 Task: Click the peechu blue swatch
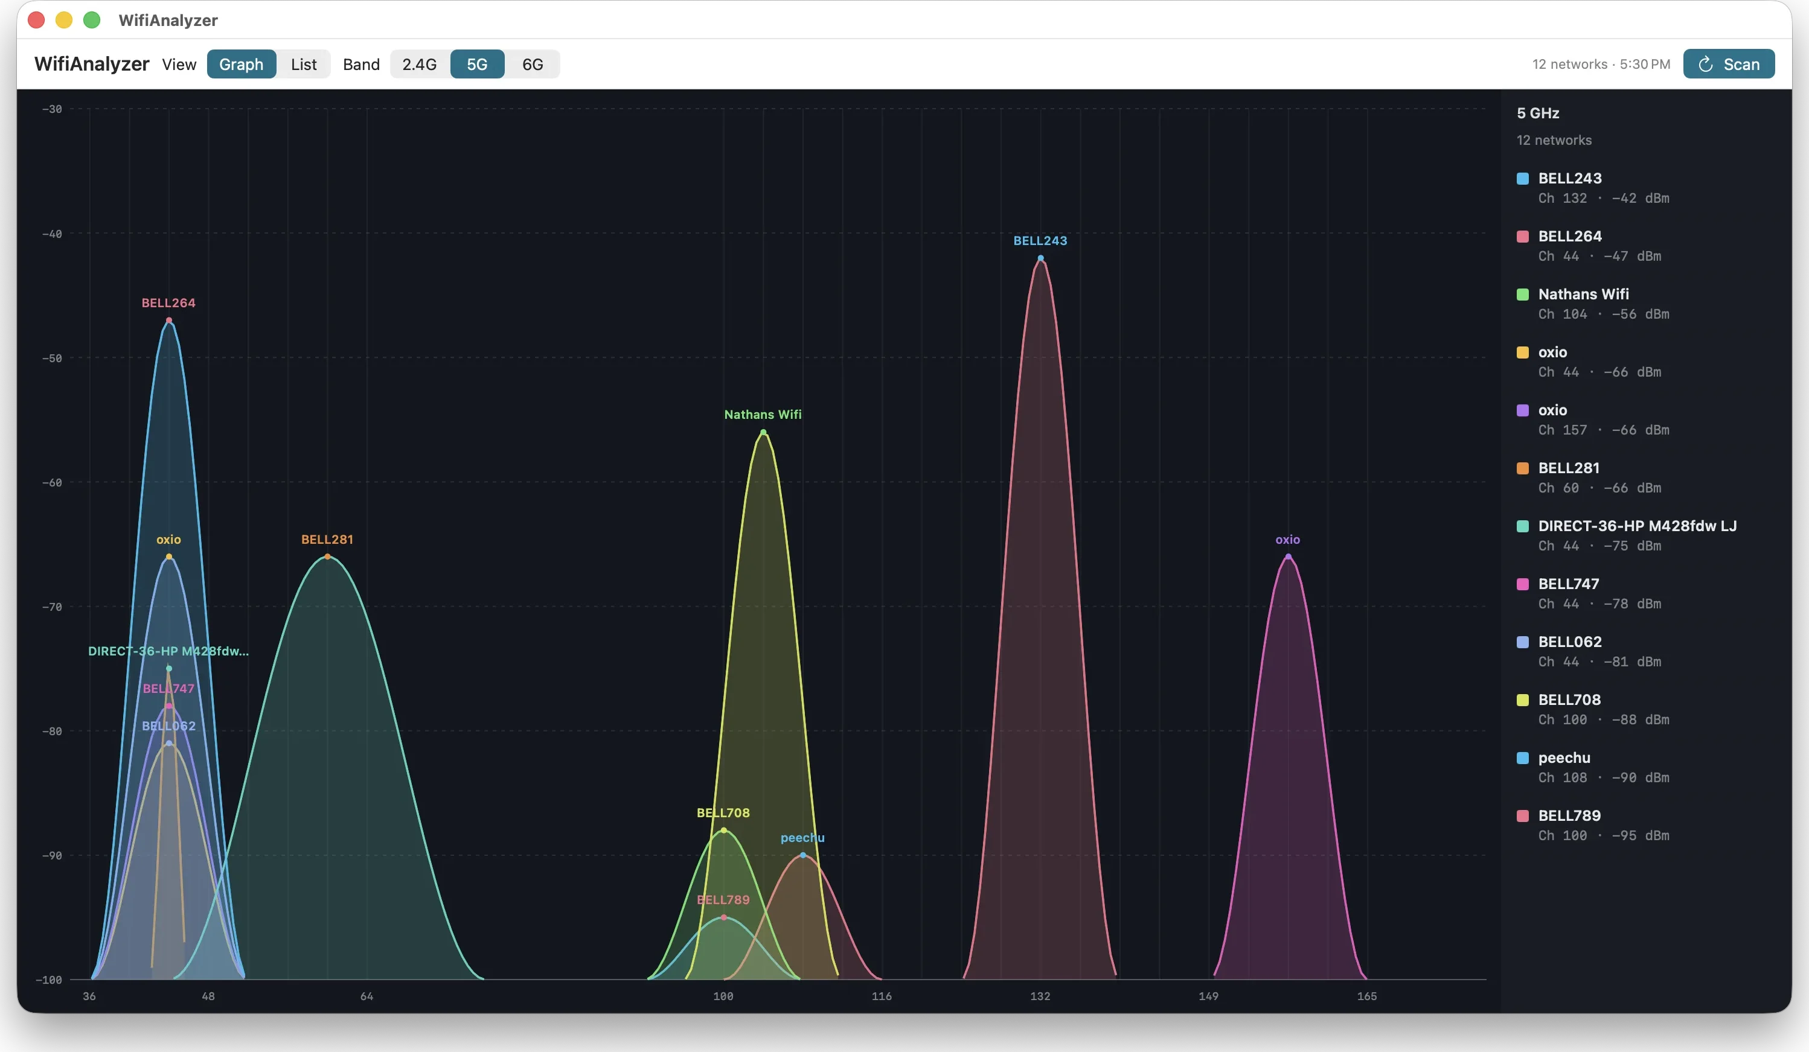(1522, 758)
